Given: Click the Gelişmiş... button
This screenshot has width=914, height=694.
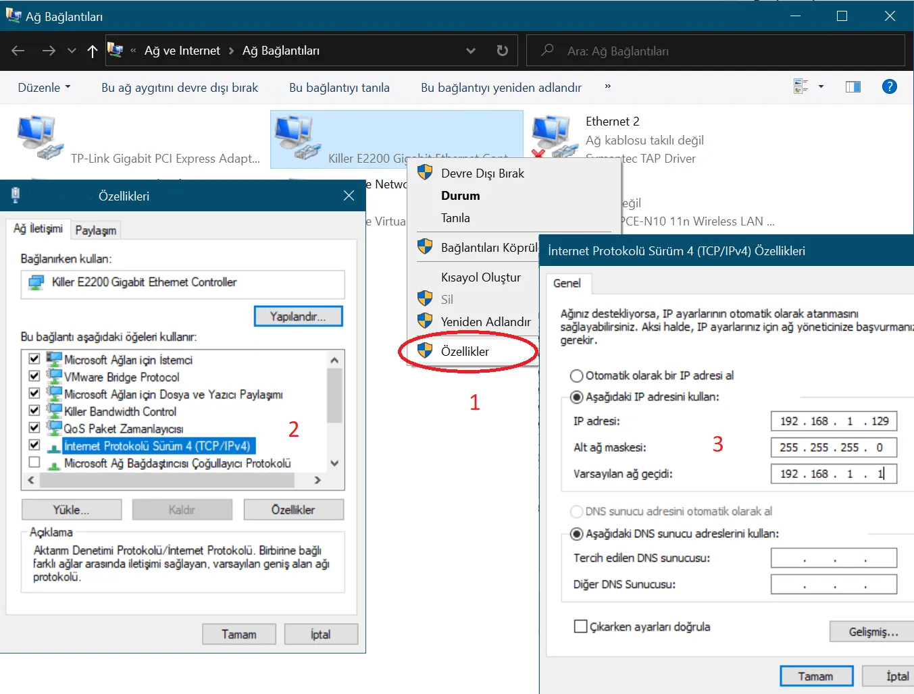Looking at the screenshot, I should pyautogui.click(x=873, y=632).
